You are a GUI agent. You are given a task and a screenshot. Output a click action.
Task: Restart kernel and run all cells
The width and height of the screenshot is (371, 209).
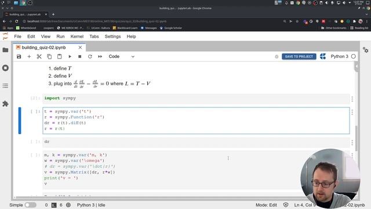click(x=100, y=57)
